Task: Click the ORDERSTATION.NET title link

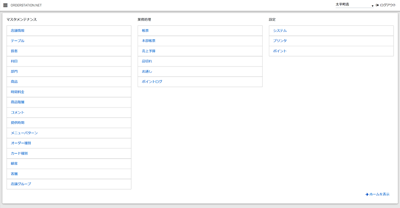Action: point(26,5)
